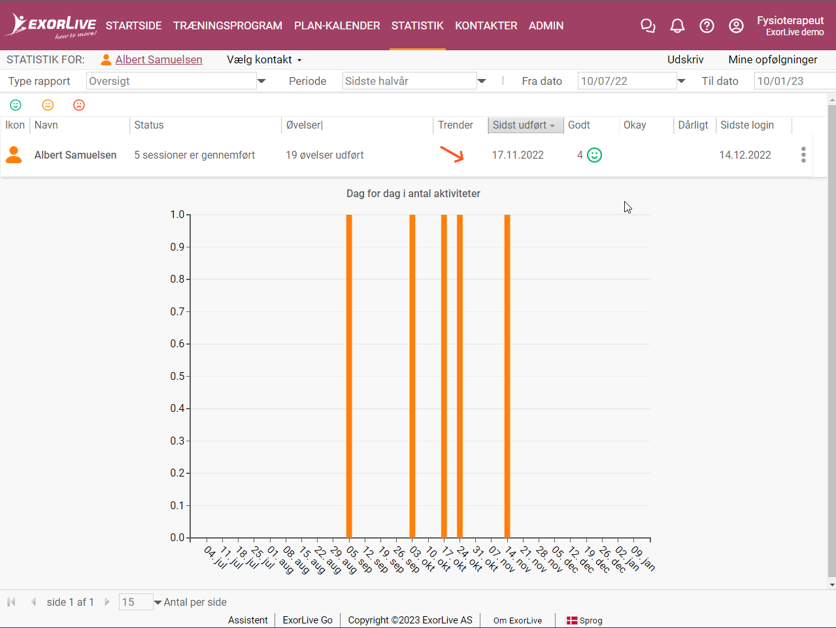Image resolution: width=836 pixels, height=628 pixels.
Task: Open the KONTAKTER tab
Action: [486, 25]
